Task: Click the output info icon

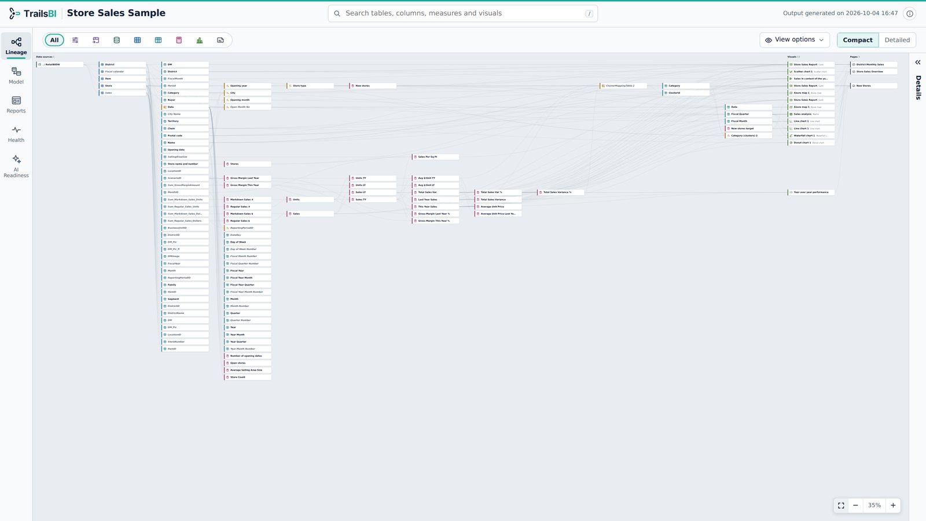Action: 910,13
